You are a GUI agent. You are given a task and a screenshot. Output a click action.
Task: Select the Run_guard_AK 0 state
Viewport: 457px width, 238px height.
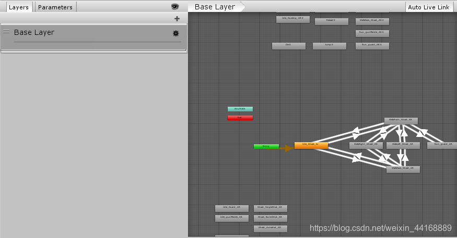[372, 46]
